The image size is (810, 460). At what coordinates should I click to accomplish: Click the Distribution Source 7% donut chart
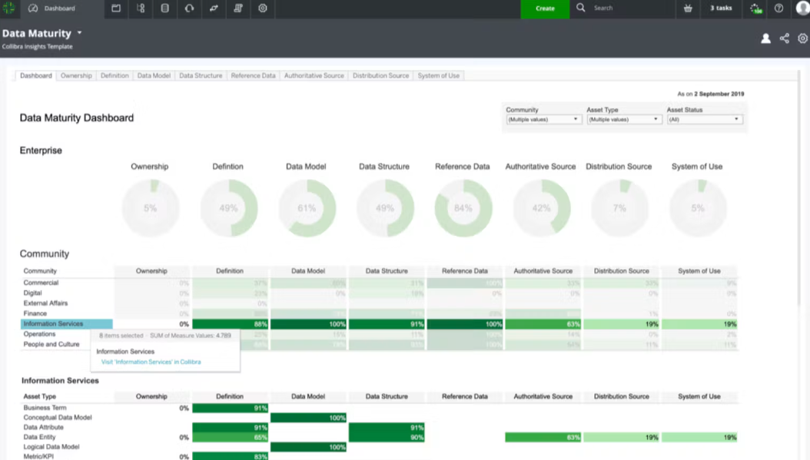(619, 208)
